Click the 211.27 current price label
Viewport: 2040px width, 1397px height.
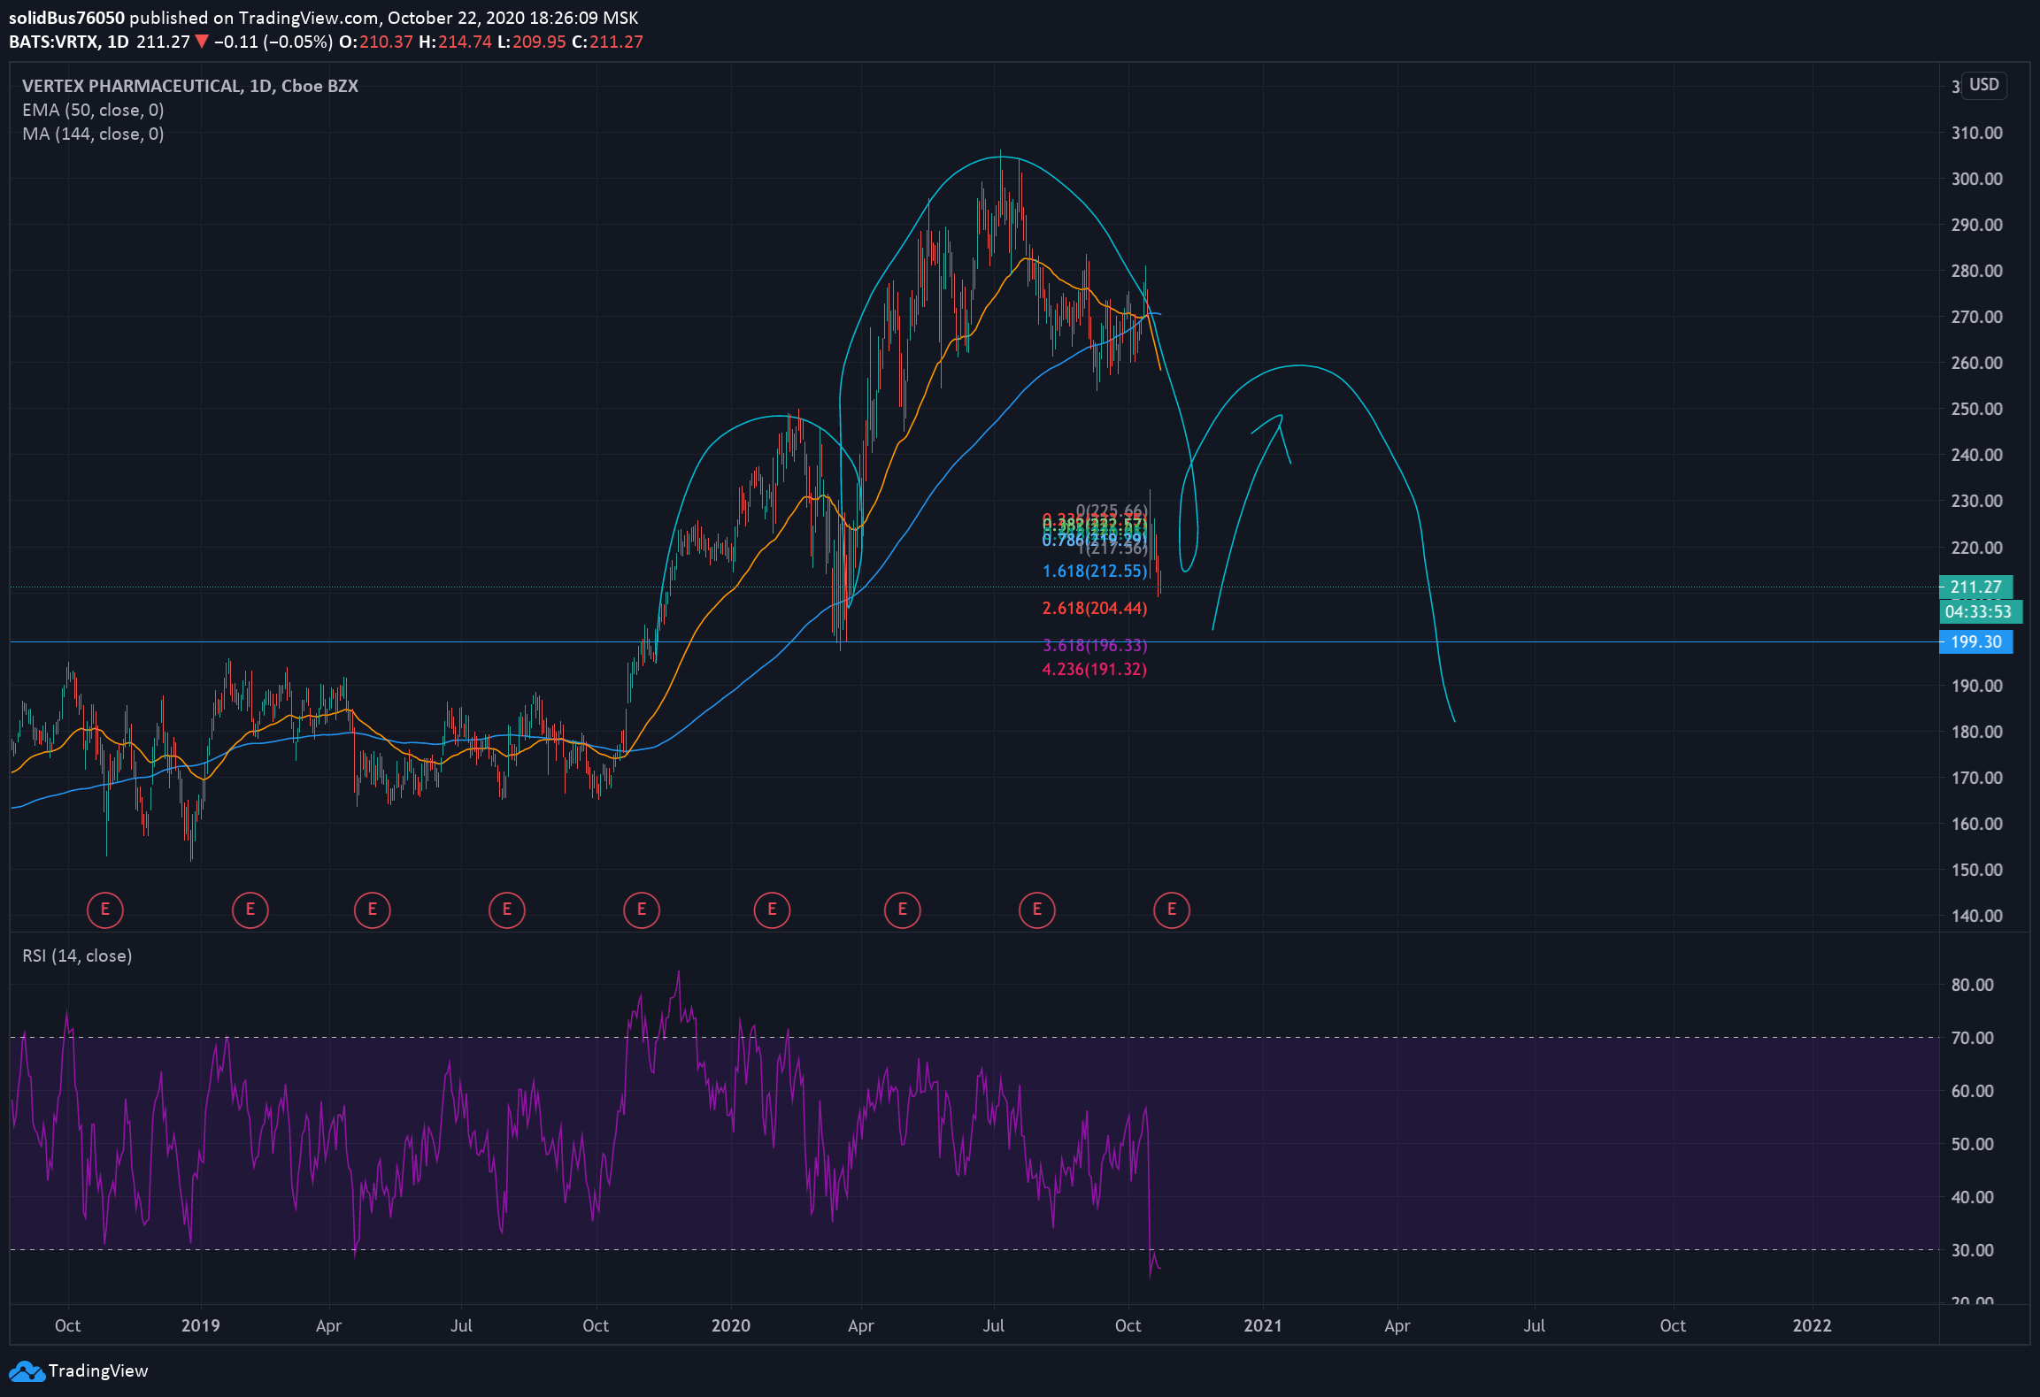tap(1975, 587)
